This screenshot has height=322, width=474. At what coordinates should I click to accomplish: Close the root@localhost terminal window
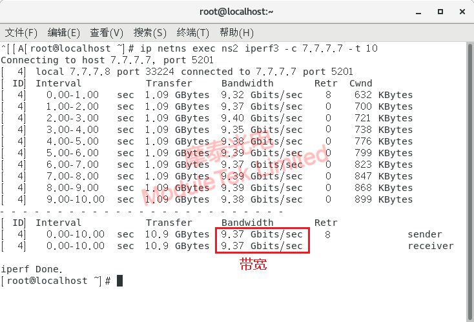click(x=461, y=12)
